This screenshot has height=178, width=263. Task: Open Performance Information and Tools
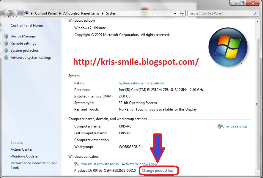click(x=34, y=165)
